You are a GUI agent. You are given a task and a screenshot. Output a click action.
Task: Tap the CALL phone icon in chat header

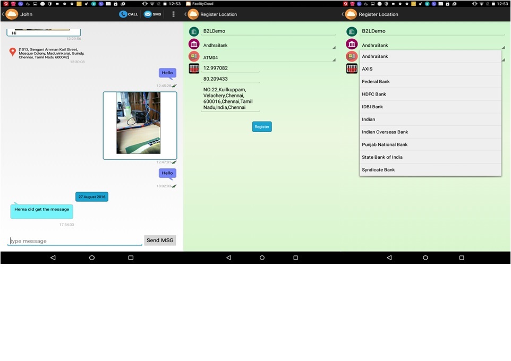[123, 14]
